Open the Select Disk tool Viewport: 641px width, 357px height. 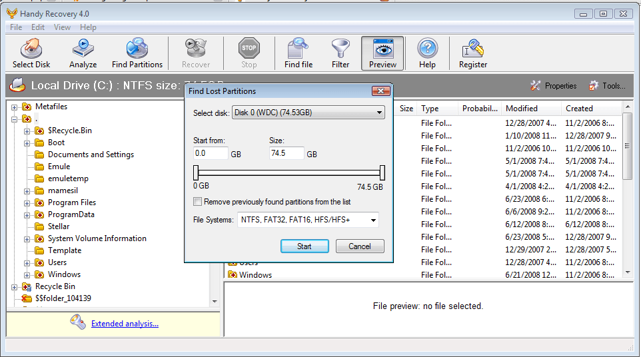(31, 53)
